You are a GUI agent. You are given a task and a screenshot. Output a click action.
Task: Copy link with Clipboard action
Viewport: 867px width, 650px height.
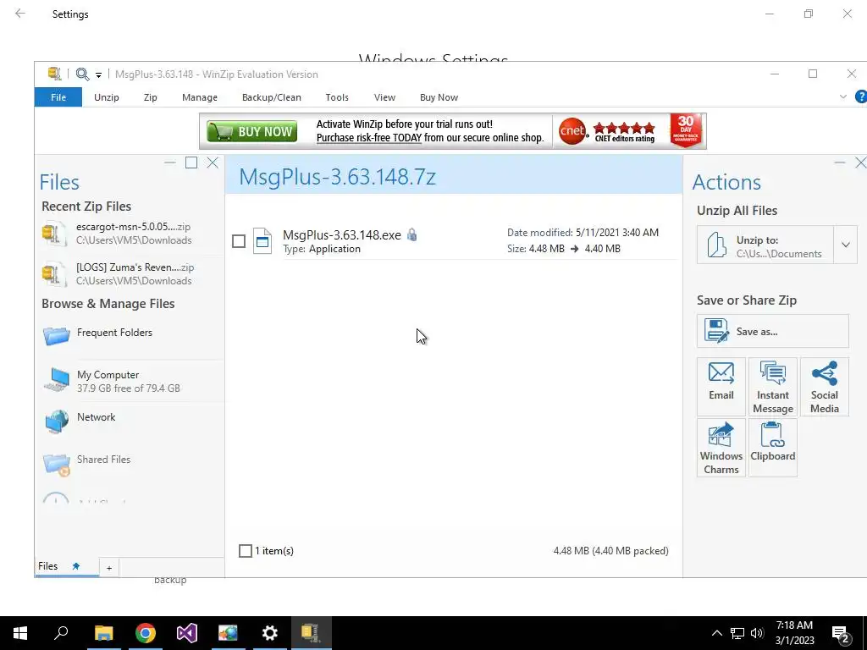[x=772, y=447]
